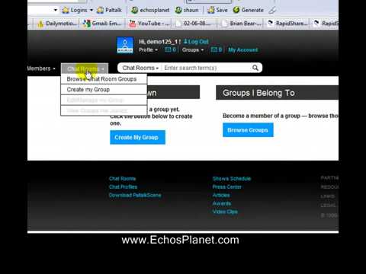Open the Articles footer link
The height and width of the screenshot is (274, 366).
(x=221, y=195)
